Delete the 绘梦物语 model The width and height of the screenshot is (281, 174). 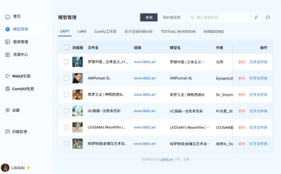pos(242,144)
